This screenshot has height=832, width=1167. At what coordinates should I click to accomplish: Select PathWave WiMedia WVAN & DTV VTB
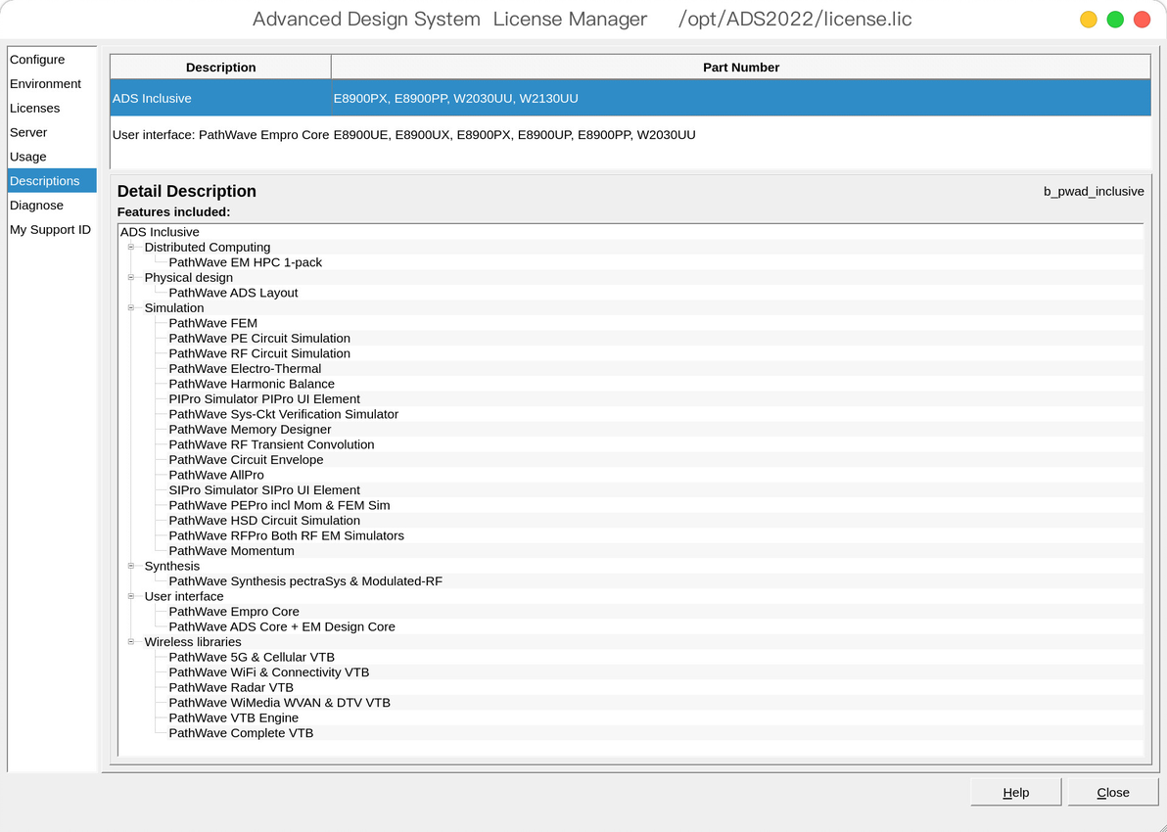[279, 703]
